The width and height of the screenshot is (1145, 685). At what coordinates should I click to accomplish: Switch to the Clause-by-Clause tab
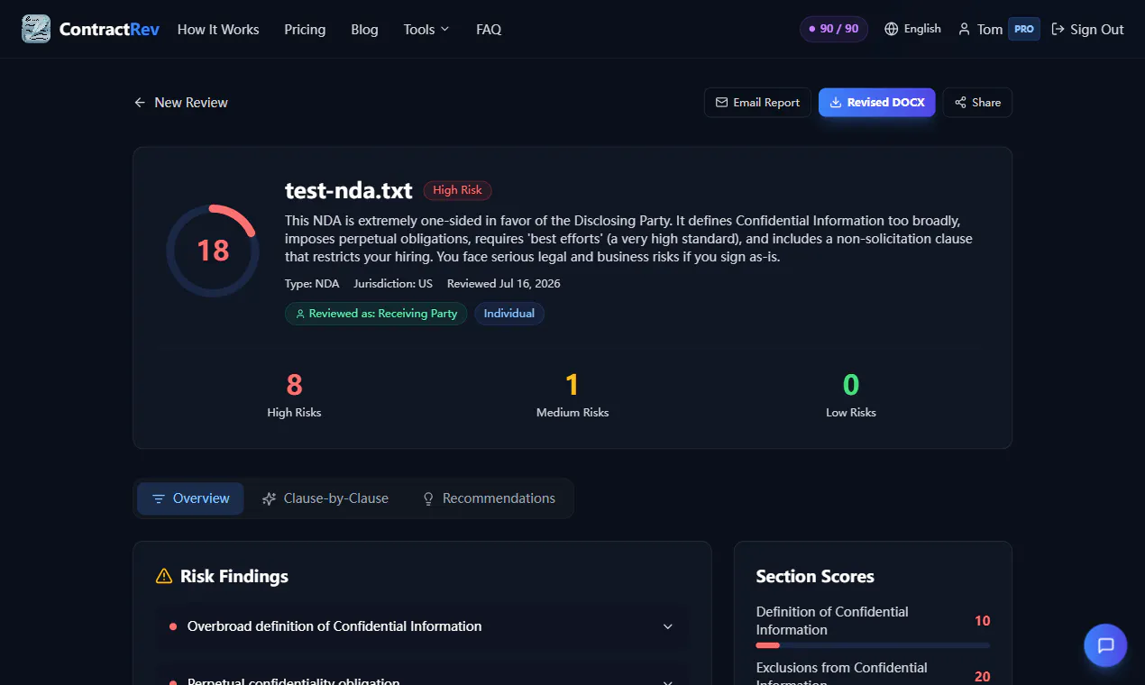click(x=325, y=498)
